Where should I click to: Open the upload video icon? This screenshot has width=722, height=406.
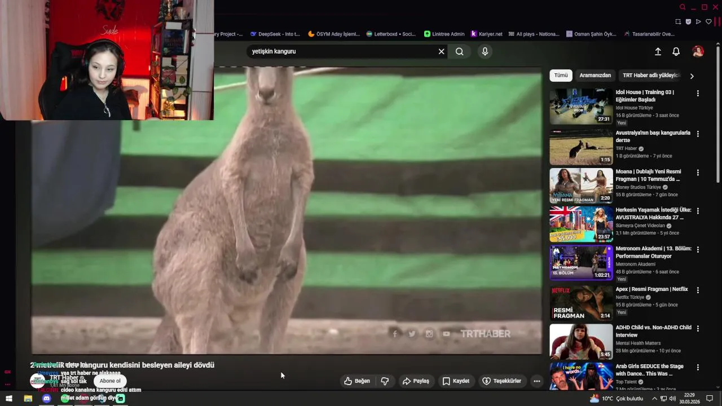pos(658,51)
